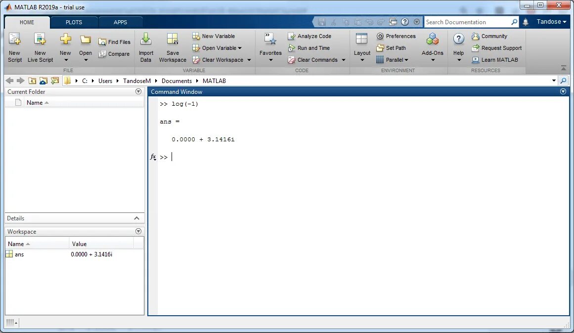Click the ans value 0.0000 + 3.1416i cell

[x=91, y=254]
